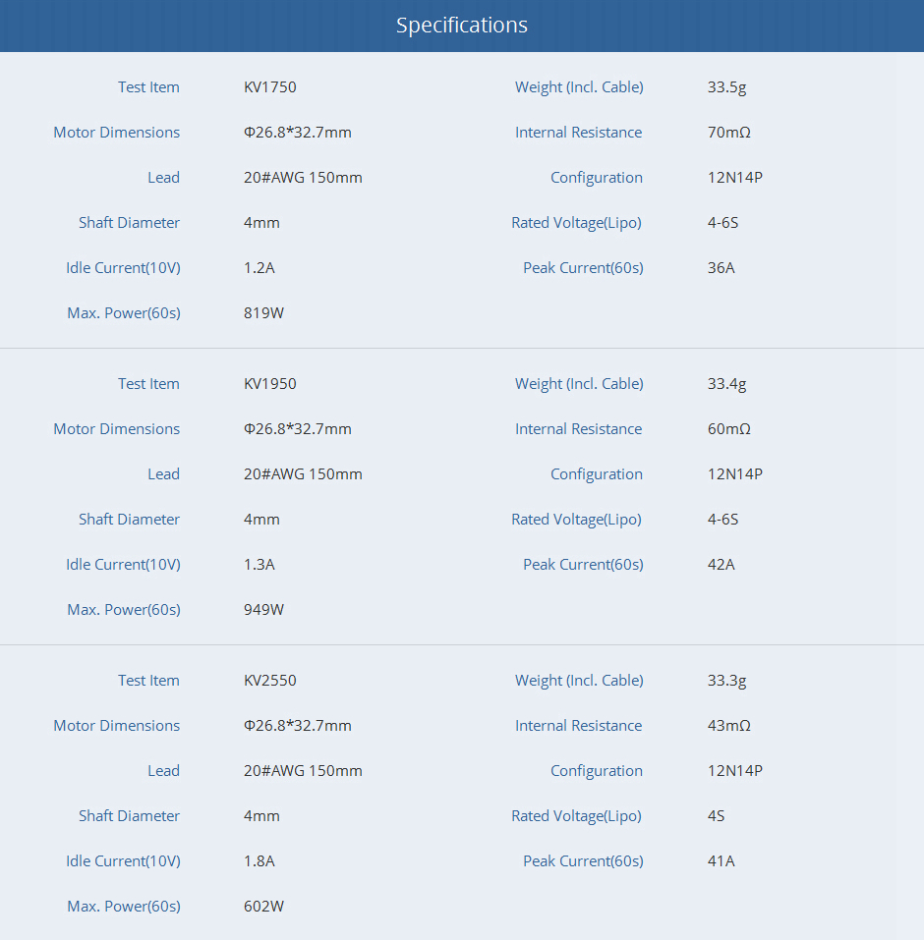The image size is (924, 940).
Task: Click the 36A peak current value
Action: tap(721, 268)
